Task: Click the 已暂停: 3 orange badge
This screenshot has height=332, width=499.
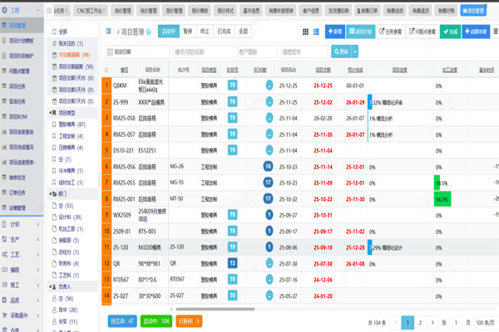Action: point(189,321)
